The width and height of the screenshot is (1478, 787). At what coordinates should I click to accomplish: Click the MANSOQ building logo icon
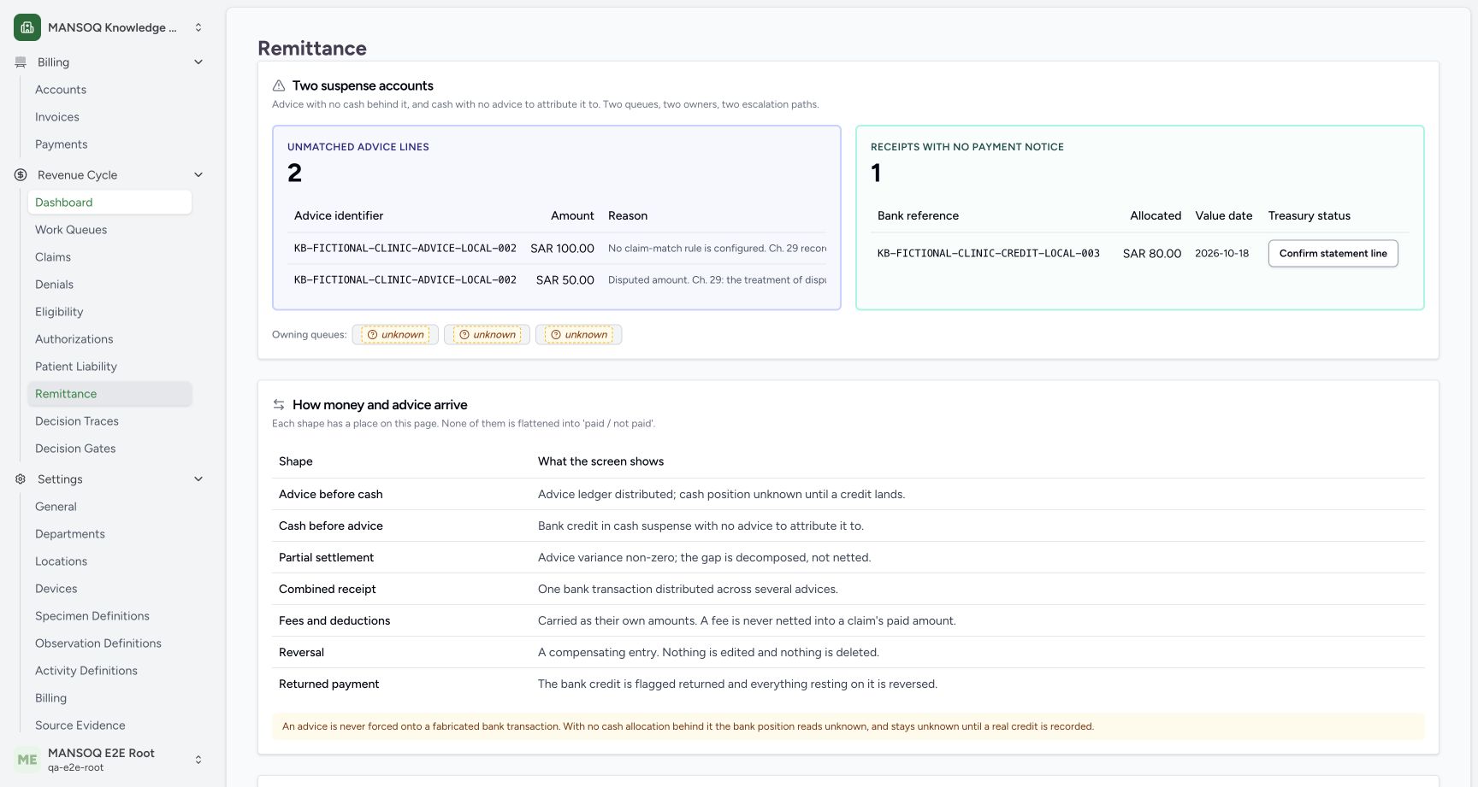pos(27,27)
